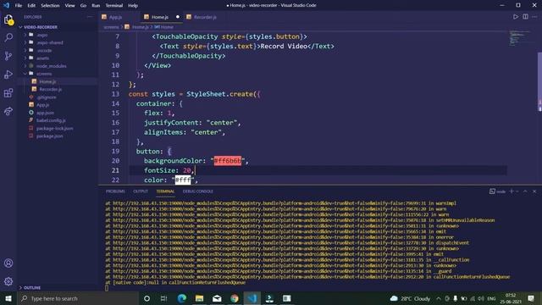This screenshot has width=542, height=305.
Task: Add a new terminal with the plus icon
Action: tap(512, 191)
